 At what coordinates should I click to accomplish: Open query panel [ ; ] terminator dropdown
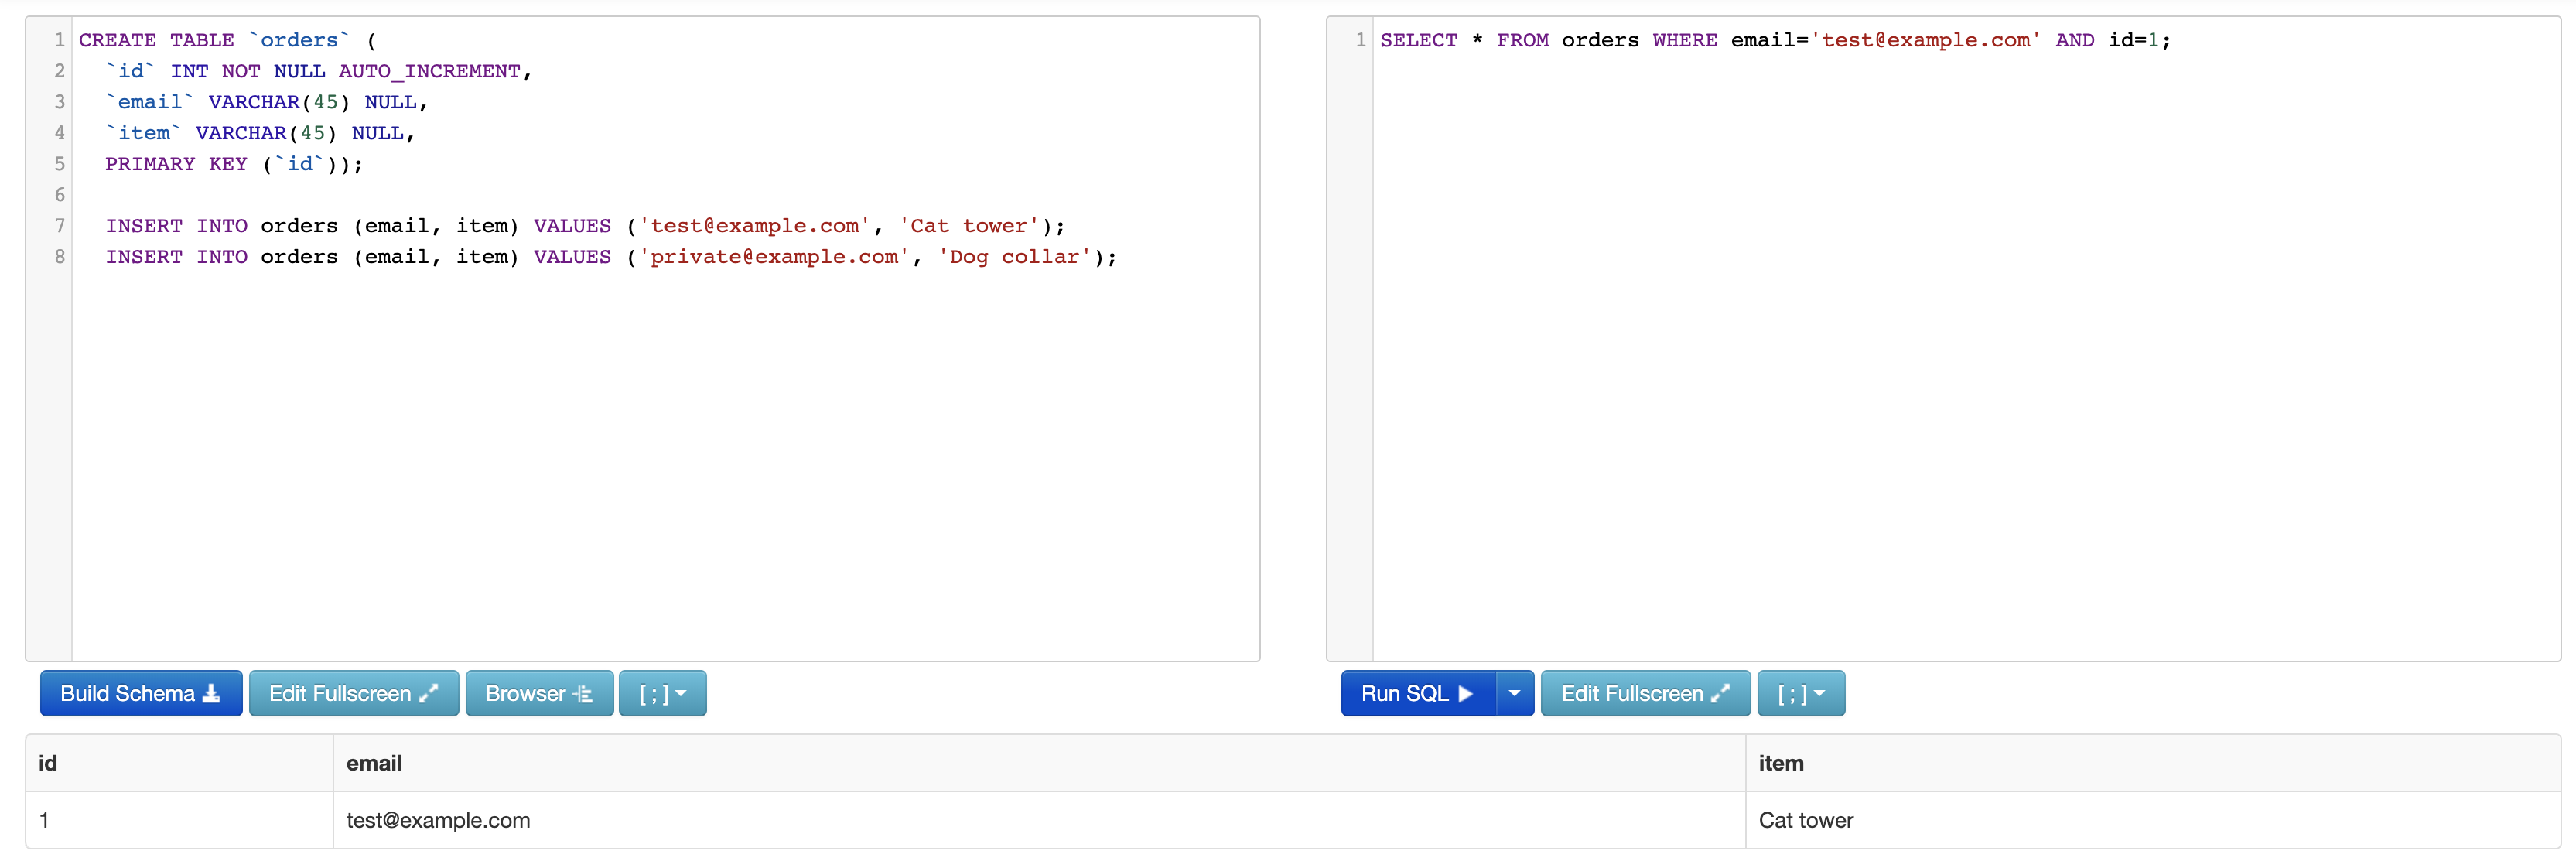[x=1800, y=693]
